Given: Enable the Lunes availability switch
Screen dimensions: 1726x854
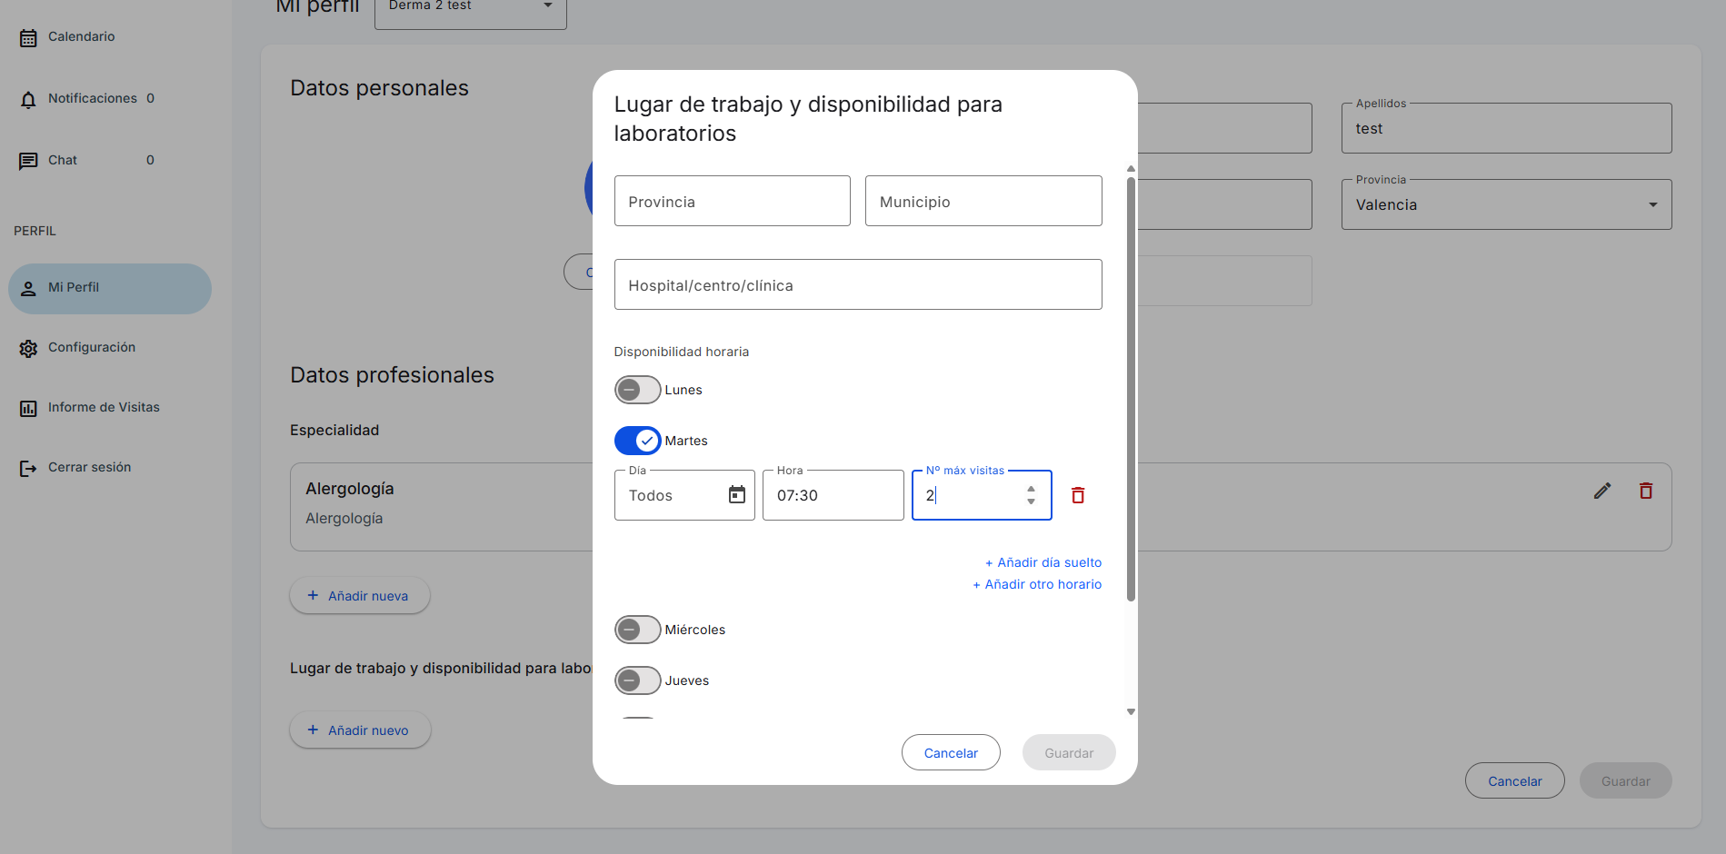Looking at the screenshot, I should 637,390.
